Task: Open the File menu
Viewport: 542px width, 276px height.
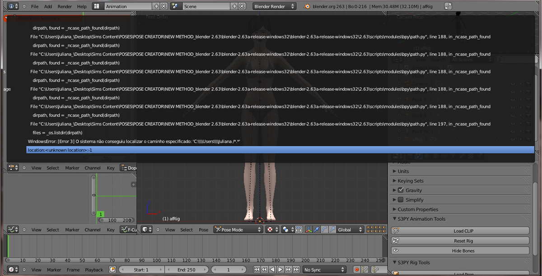Action: point(34,6)
